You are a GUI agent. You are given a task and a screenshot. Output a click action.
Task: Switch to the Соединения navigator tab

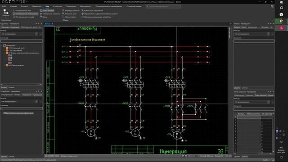[x=243, y=95]
